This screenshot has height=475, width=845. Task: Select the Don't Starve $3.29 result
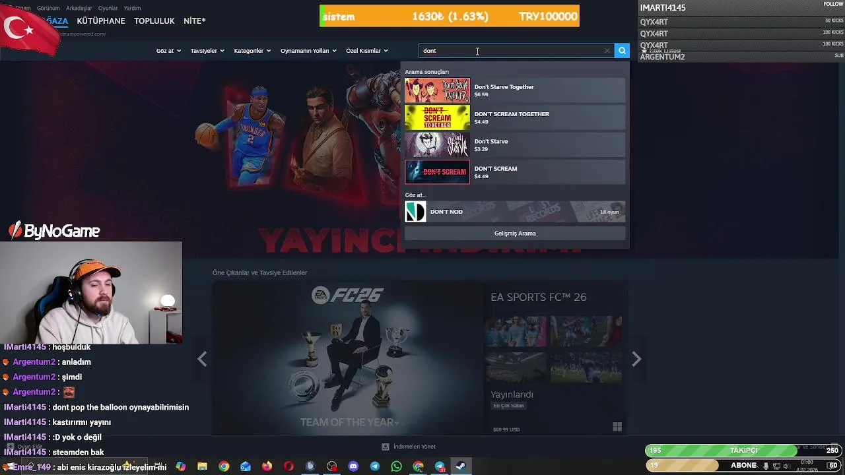coord(515,145)
